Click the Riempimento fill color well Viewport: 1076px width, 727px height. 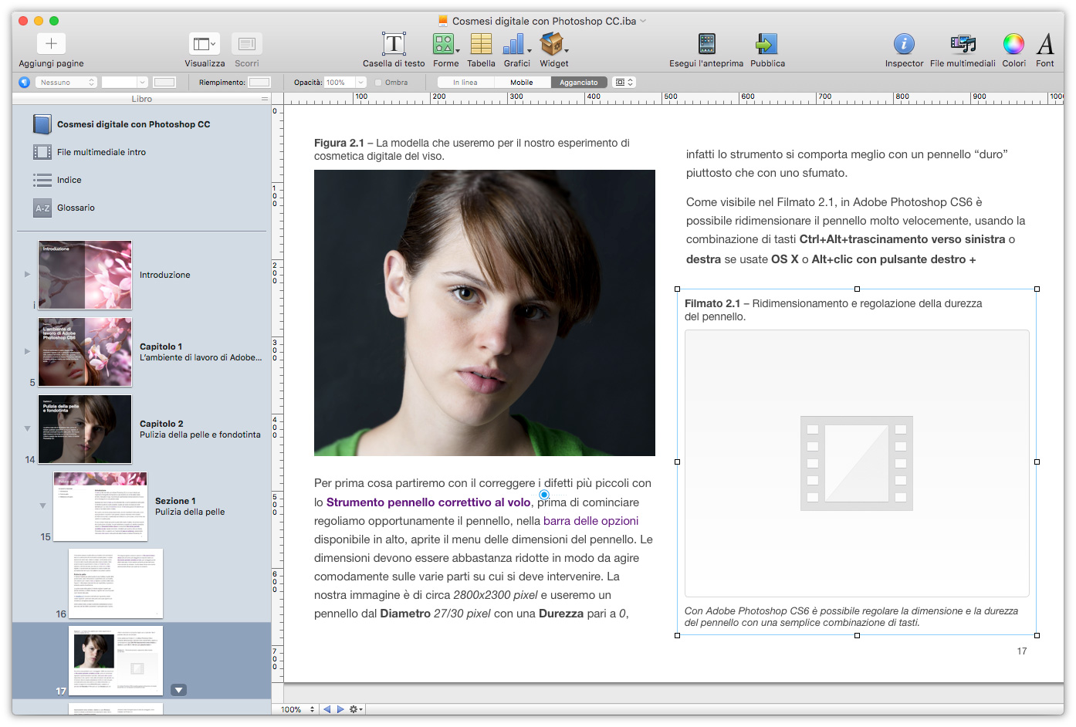click(259, 82)
